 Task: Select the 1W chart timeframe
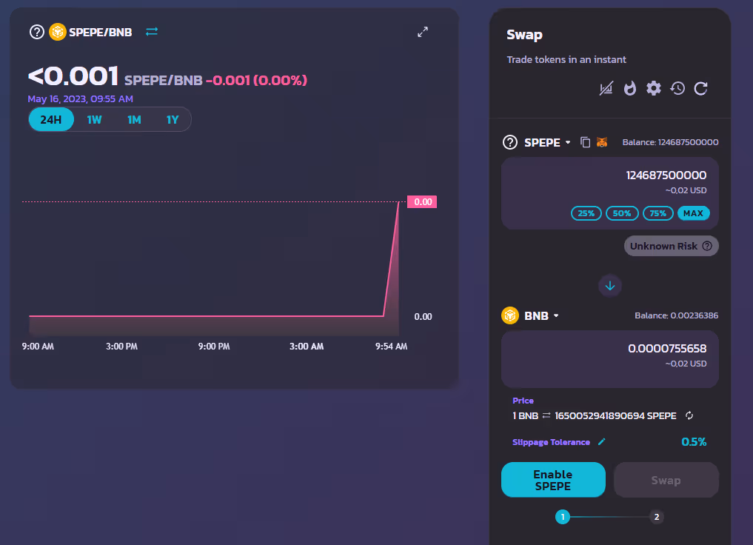tap(94, 119)
